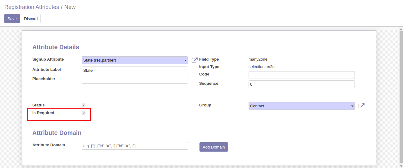Click the scrollbar up arrow
This screenshot has height=168, width=403.
tap(401, 29)
